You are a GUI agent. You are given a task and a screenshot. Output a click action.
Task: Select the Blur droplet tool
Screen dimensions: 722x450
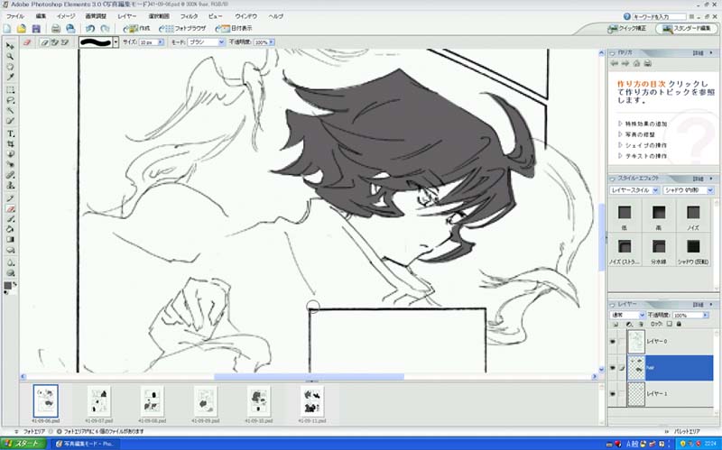[10, 262]
